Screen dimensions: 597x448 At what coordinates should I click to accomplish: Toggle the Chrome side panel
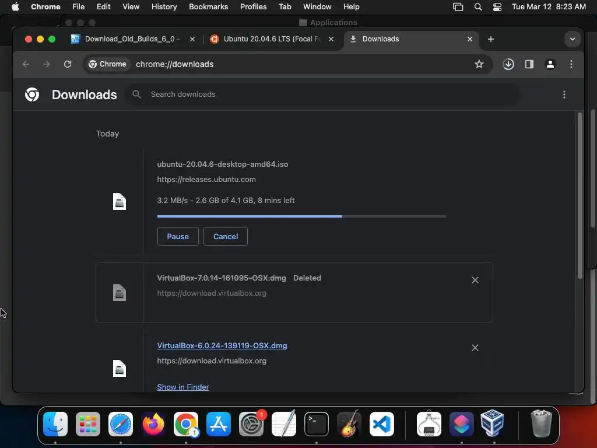(529, 64)
